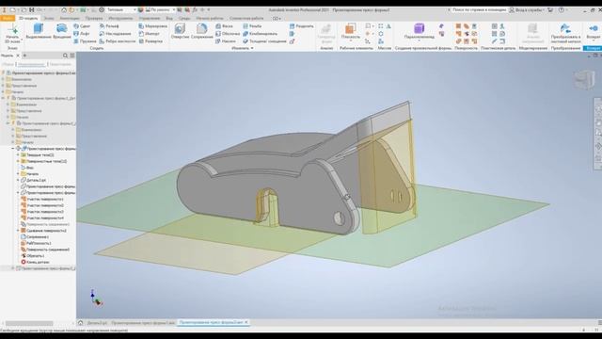Insert a freeform Box (Параллелепипед)

tap(419, 31)
